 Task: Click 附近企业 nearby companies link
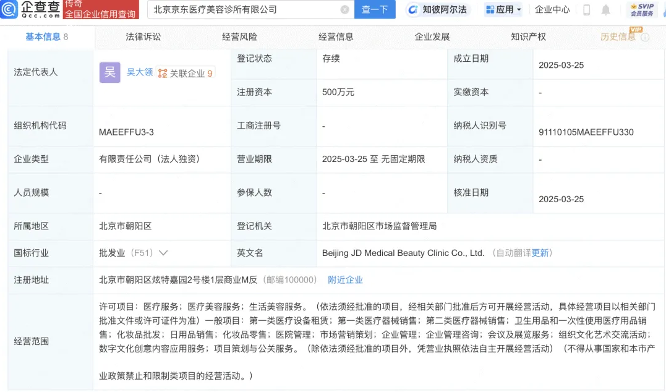point(345,280)
